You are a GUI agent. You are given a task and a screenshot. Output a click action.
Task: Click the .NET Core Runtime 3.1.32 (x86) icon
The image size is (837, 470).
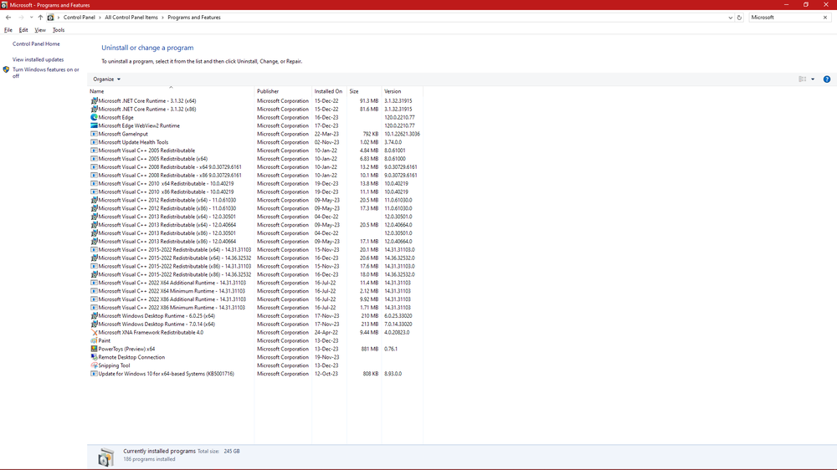pos(94,110)
